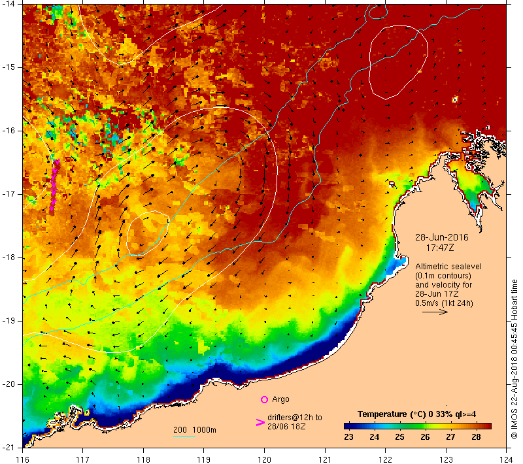Click the magenta drifters arrowhead legend symbol
The width and height of the screenshot is (523, 464).
(x=260, y=422)
